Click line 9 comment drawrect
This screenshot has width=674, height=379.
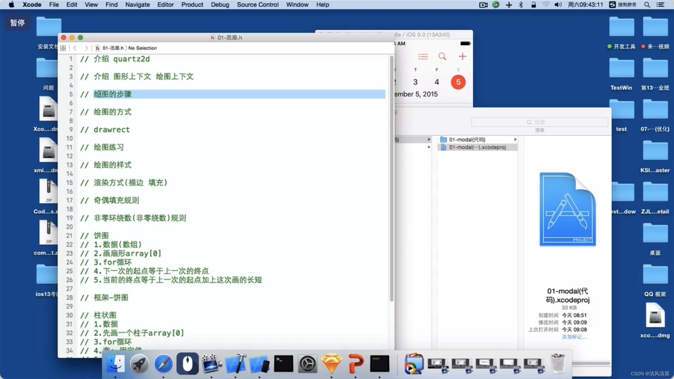pyautogui.click(x=105, y=130)
